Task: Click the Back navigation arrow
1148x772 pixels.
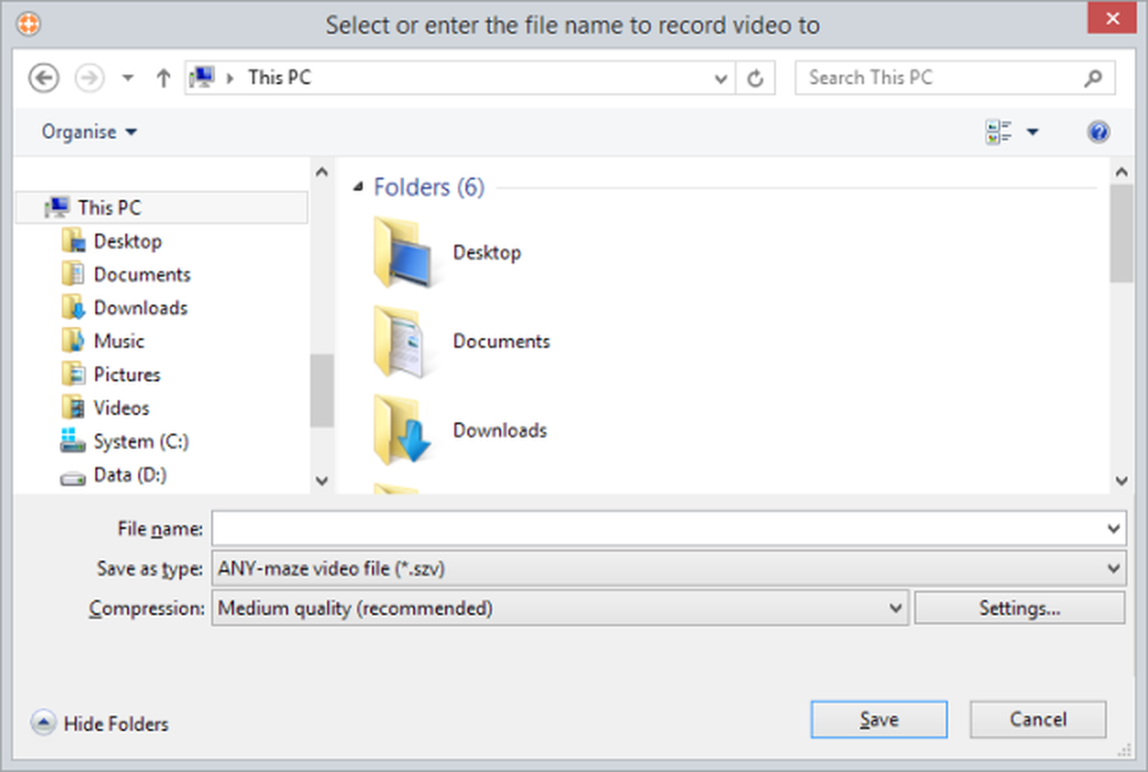Action: (x=44, y=79)
